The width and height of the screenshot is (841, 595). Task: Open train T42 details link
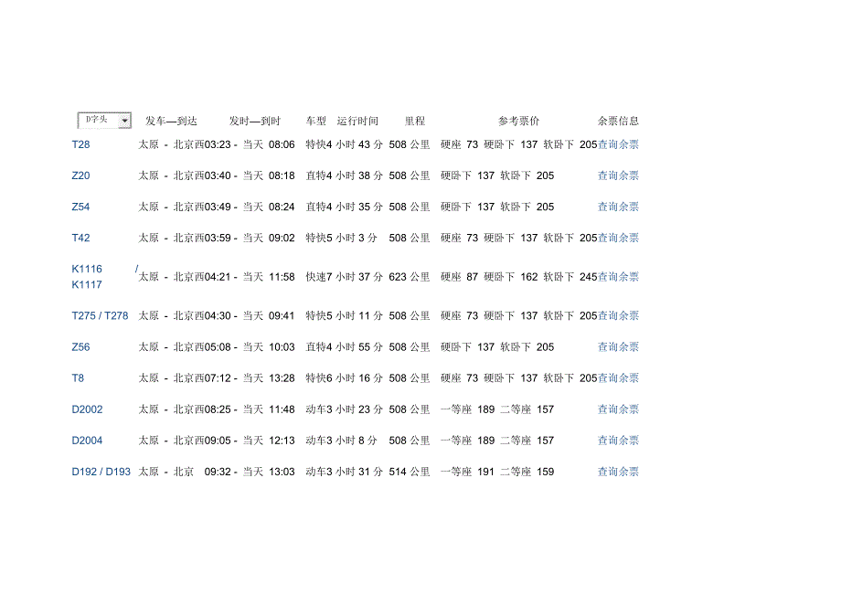click(x=80, y=238)
